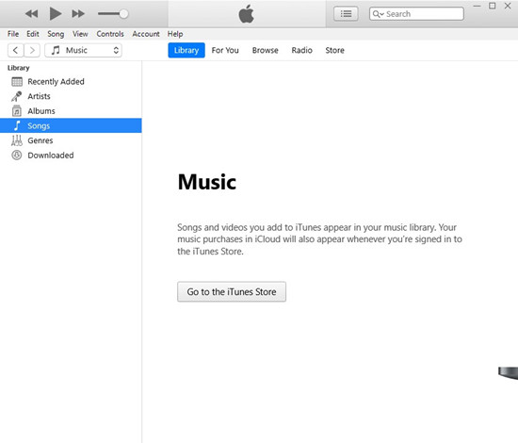Click the Artists microphone icon
518x443 pixels.
(x=17, y=96)
